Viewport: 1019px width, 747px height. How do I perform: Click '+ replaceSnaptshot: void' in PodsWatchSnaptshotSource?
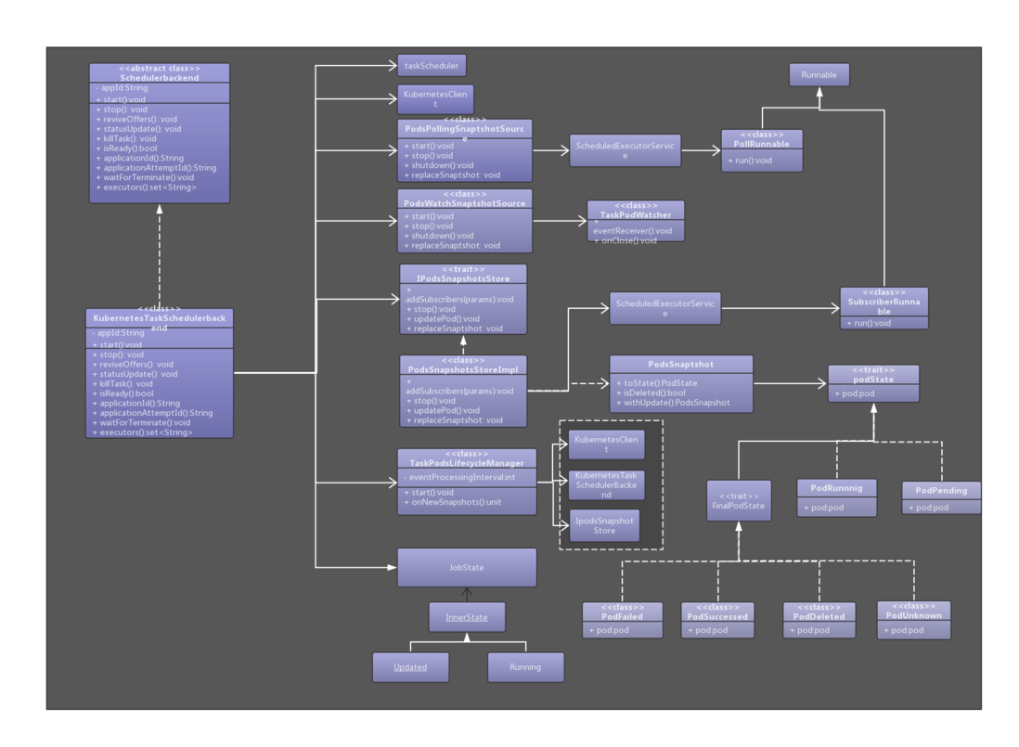pos(452,246)
